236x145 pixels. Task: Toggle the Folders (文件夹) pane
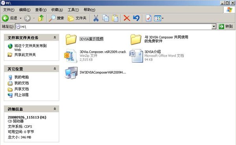pos(77,18)
